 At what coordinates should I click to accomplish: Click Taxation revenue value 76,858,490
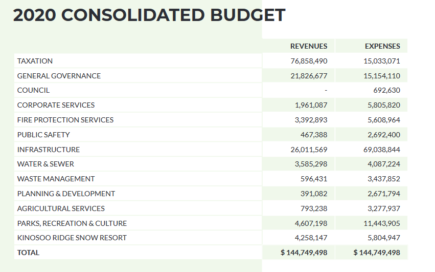[308, 61]
